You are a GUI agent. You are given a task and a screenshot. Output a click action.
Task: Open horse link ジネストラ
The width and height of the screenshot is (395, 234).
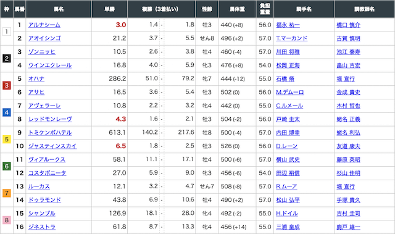(x=42, y=227)
